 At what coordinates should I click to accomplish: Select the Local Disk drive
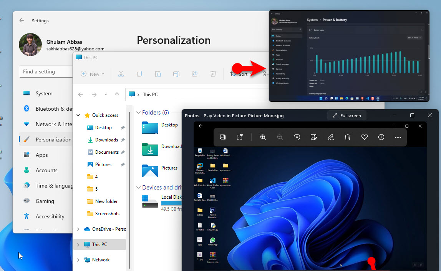click(162, 202)
